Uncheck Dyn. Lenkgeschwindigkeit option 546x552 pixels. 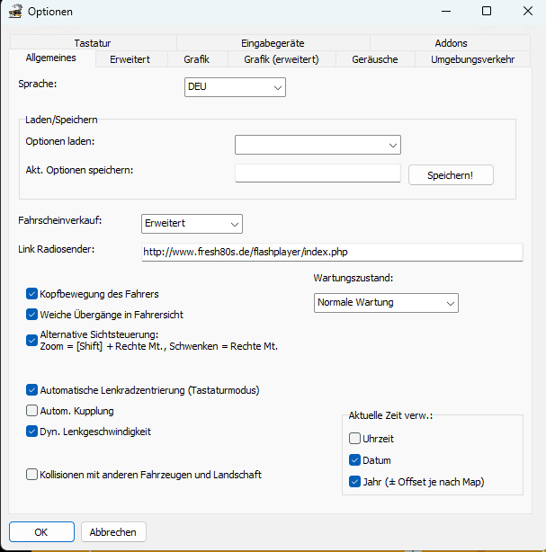[32, 432]
